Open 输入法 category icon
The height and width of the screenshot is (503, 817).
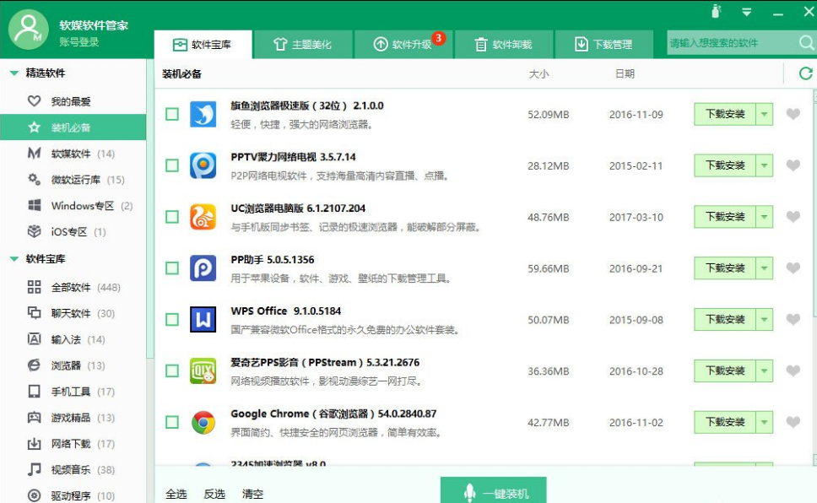click(x=35, y=339)
